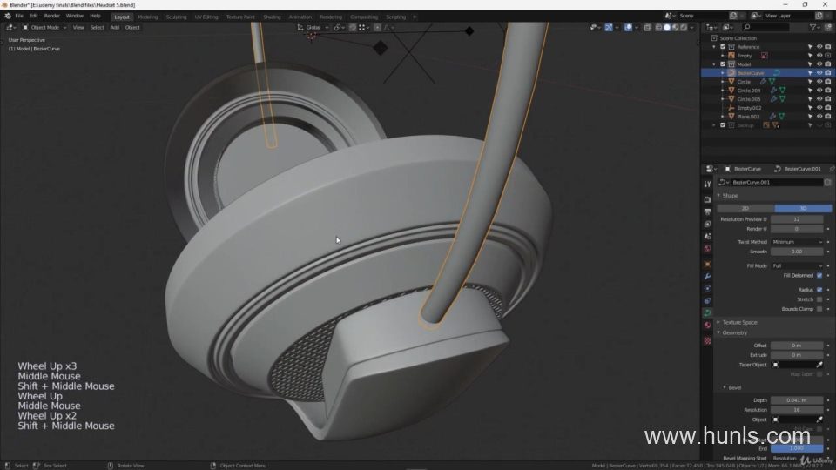
Task: Select solid viewport shading icon
Action: tap(667, 28)
